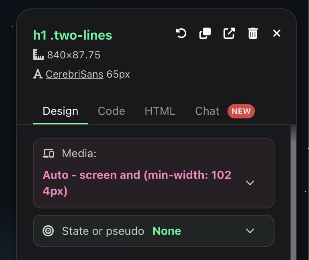The image size is (309, 260).
Task: Open element in external window icon
Action: (x=229, y=33)
